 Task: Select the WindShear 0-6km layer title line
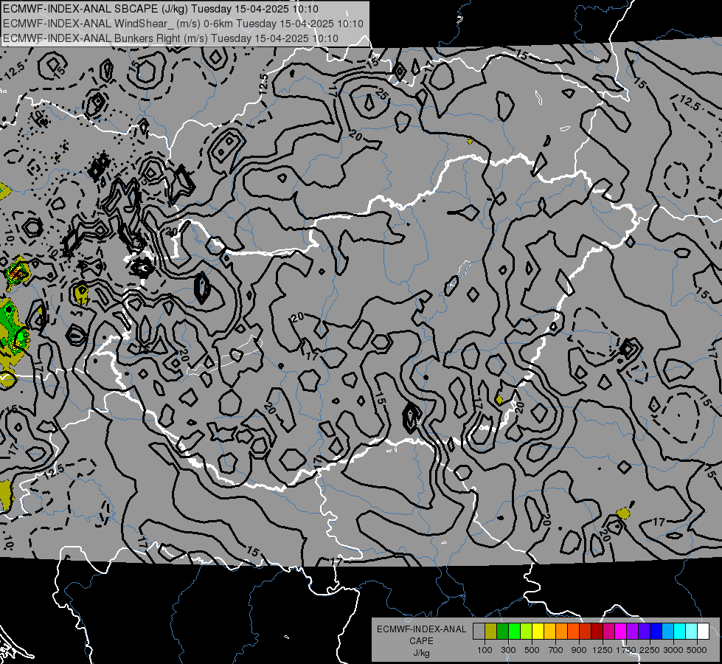click(x=183, y=24)
